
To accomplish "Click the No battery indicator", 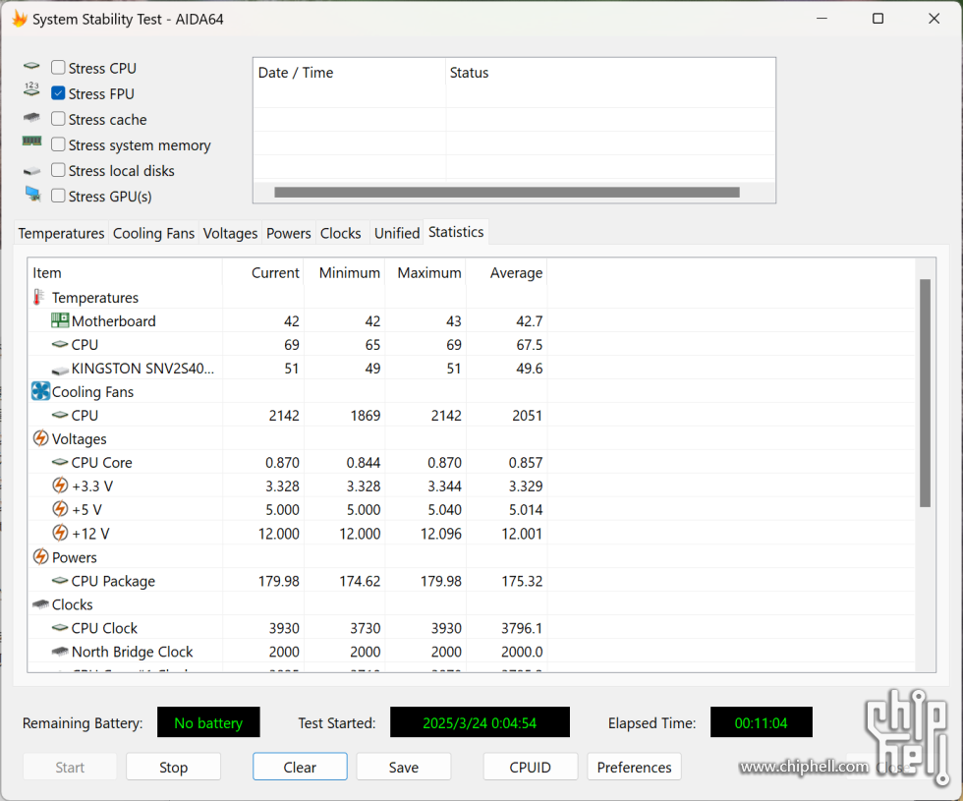I will click(x=208, y=722).
